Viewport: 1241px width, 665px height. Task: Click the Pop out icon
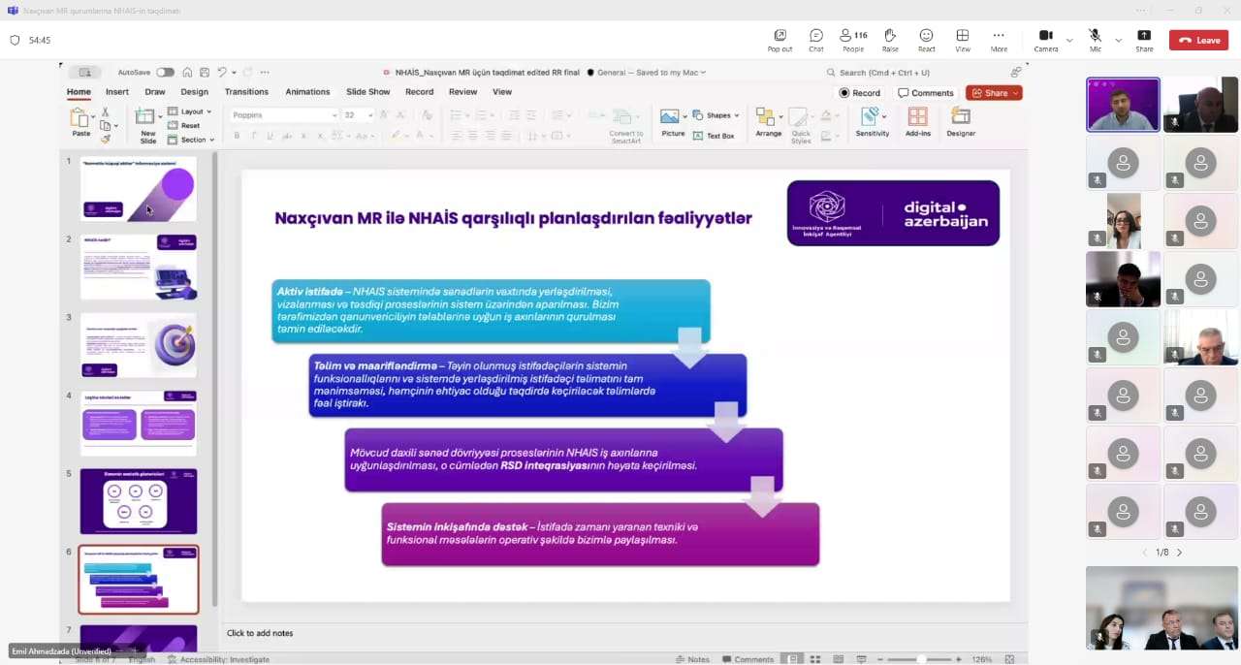pos(780,39)
